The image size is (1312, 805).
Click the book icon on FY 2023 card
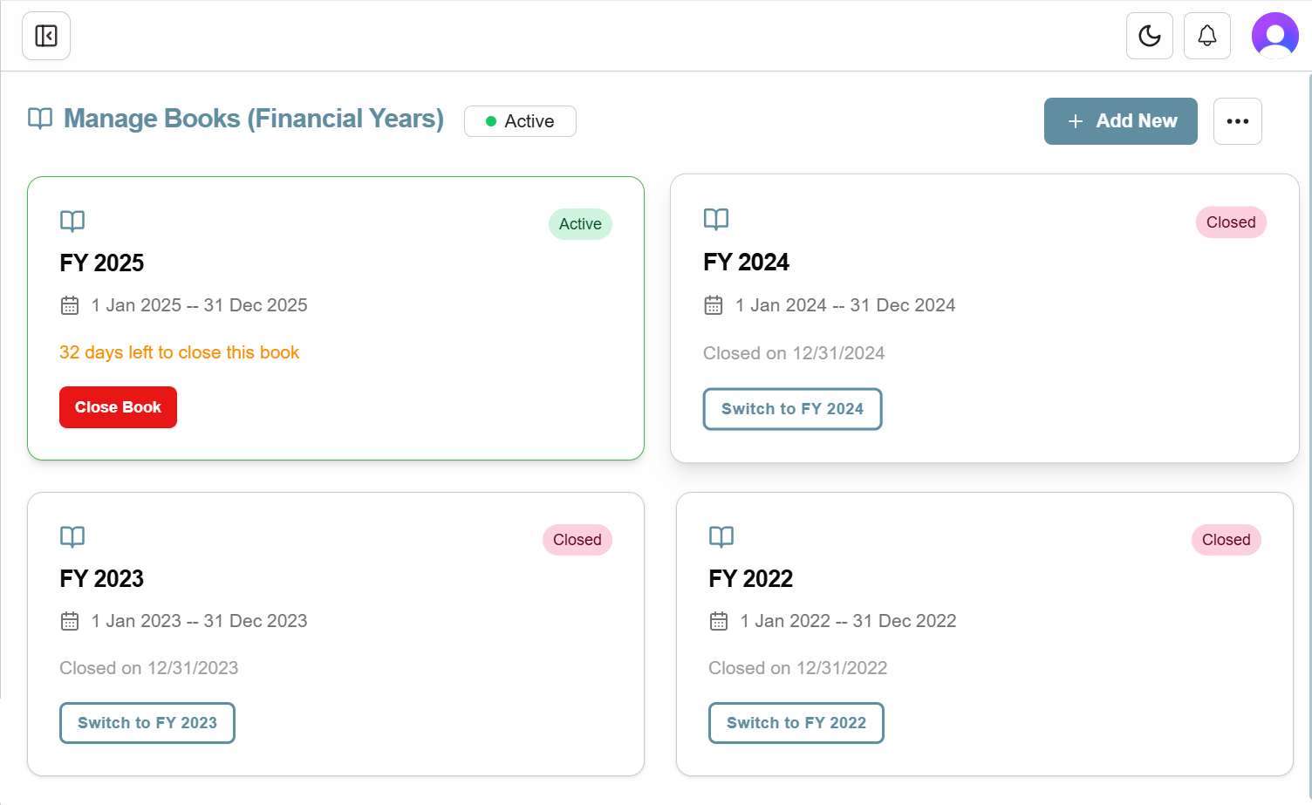pyautogui.click(x=72, y=536)
